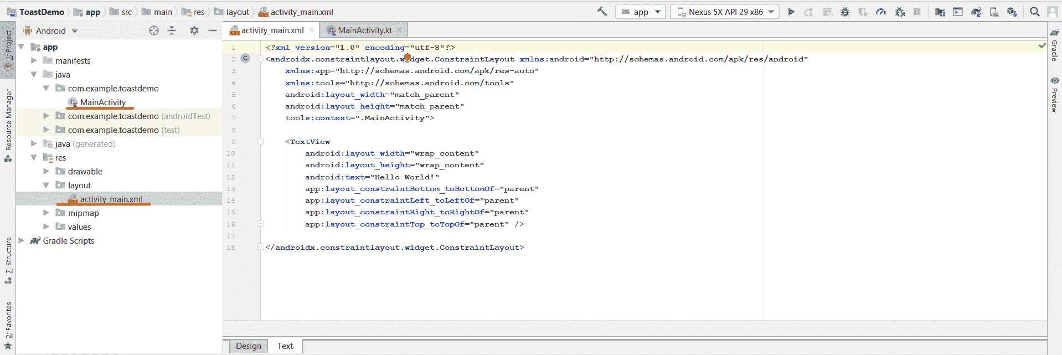Expand the manifests folder
The height and width of the screenshot is (355, 1062).
(34, 60)
